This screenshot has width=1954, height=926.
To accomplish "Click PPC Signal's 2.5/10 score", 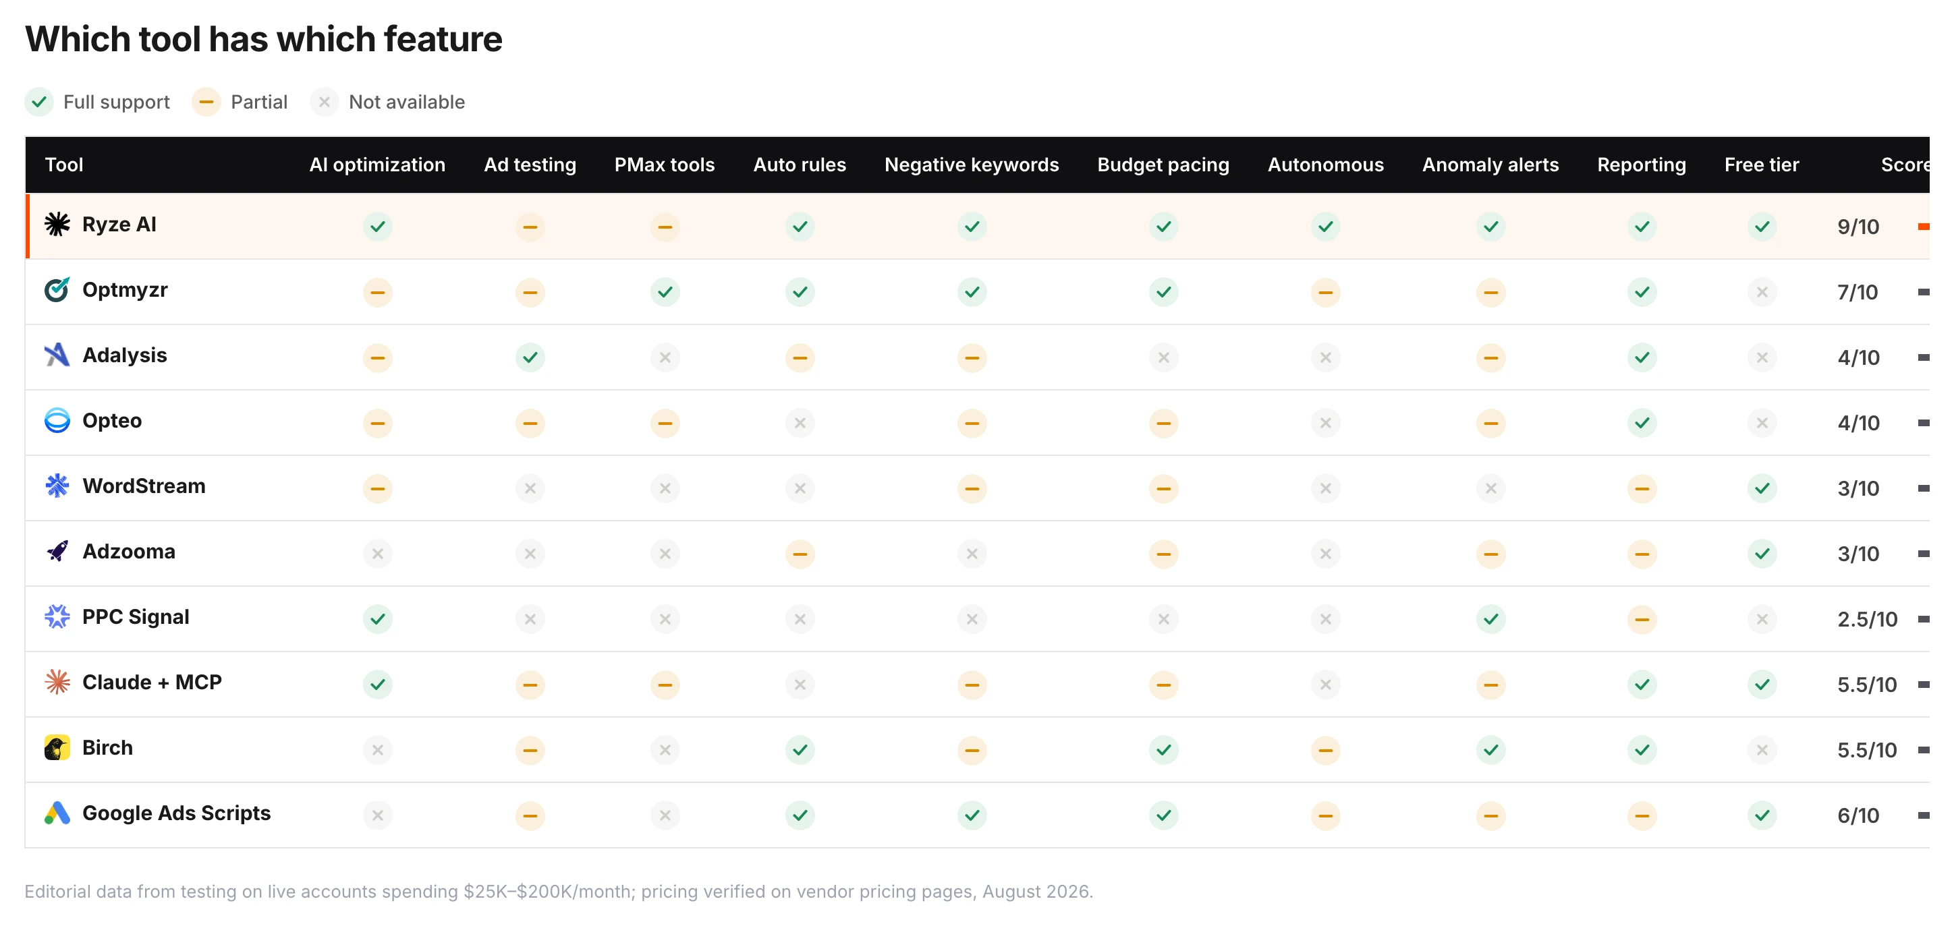I will coord(1867,619).
